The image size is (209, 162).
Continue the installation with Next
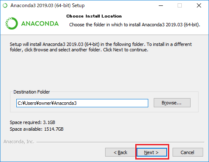(x=152, y=152)
